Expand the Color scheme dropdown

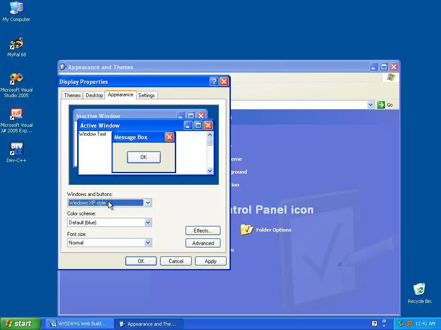(148, 223)
